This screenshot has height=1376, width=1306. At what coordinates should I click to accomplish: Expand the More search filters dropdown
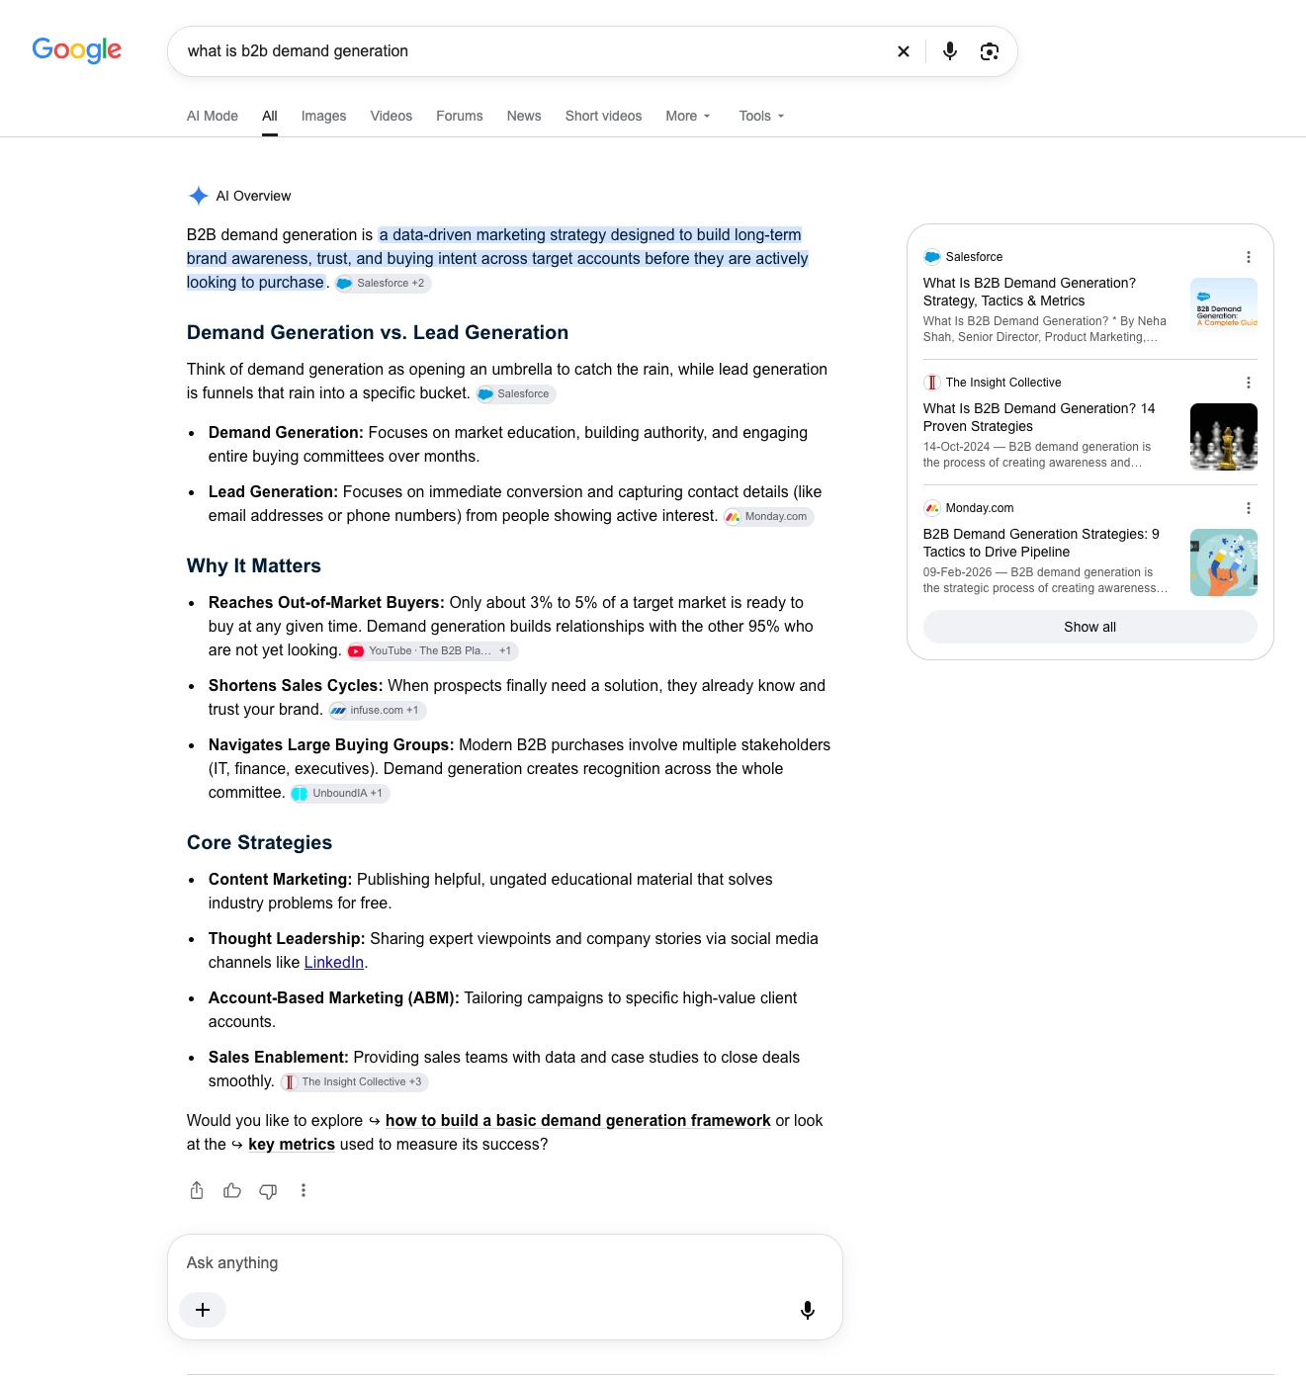coord(688,116)
